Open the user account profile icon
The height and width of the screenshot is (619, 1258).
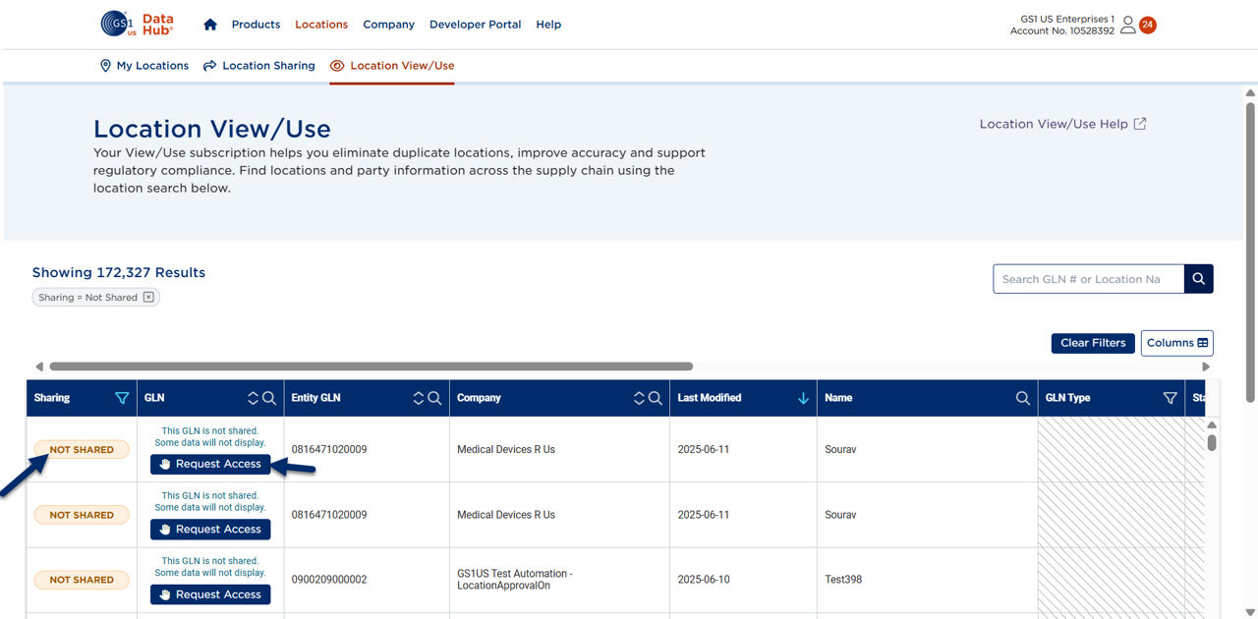point(1127,25)
